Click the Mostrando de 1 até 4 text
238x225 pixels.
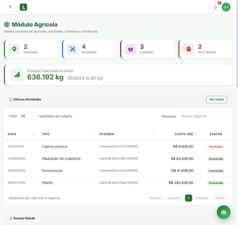(x=35, y=198)
